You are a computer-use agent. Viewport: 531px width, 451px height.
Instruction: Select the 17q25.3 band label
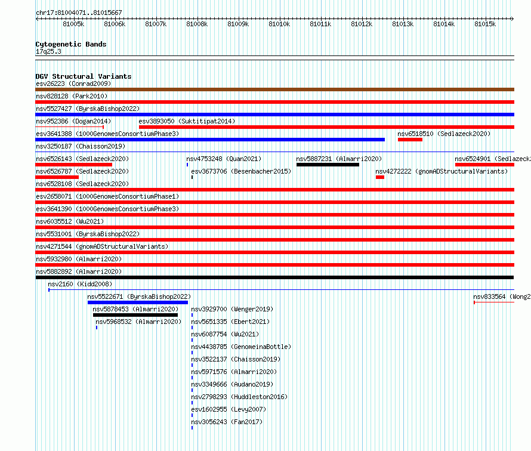48,51
